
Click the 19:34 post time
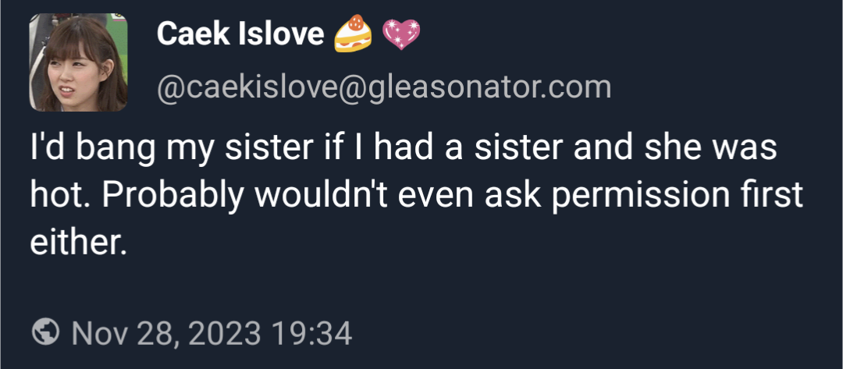pos(312,334)
